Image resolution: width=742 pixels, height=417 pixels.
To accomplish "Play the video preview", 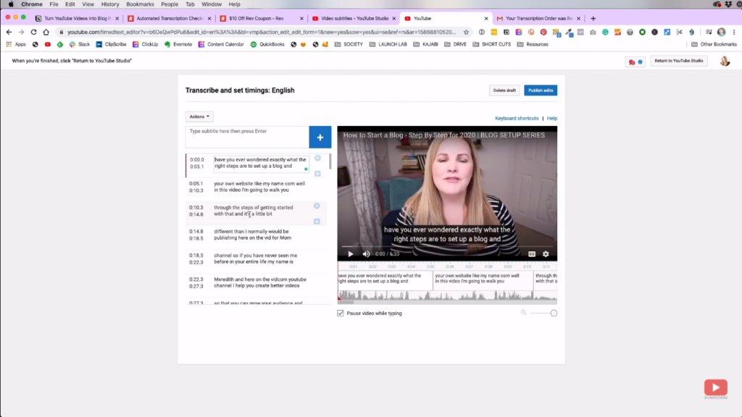I will (x=351, y=254).
